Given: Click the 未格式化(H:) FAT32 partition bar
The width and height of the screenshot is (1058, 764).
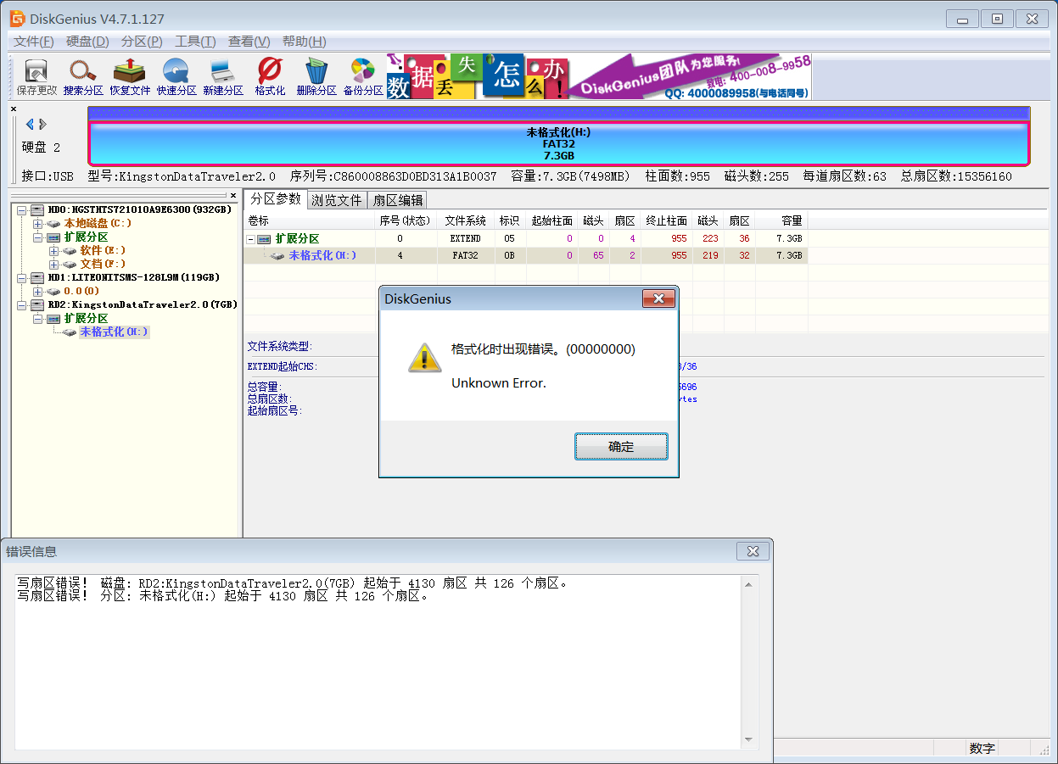Looking at the screenshot, I should [558, 143].
